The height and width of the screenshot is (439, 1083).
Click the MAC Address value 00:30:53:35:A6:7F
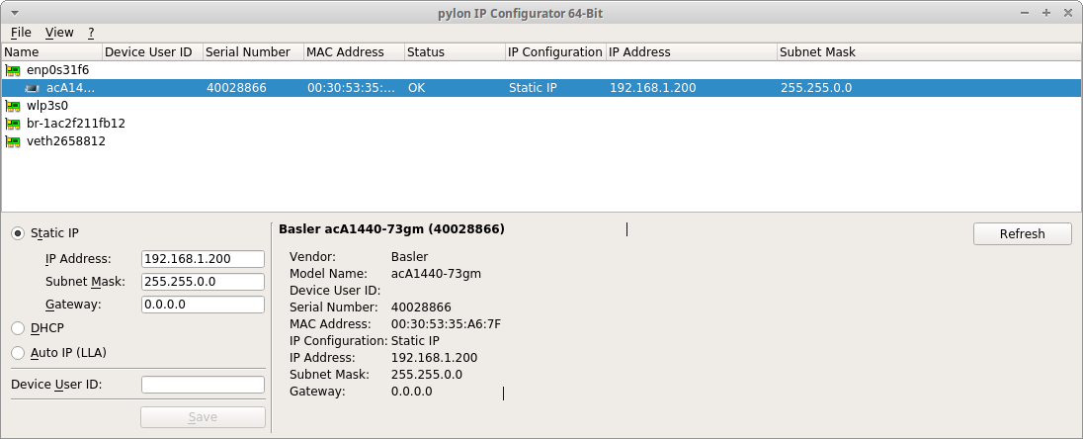pyautogui.click(x=446, y=324)
